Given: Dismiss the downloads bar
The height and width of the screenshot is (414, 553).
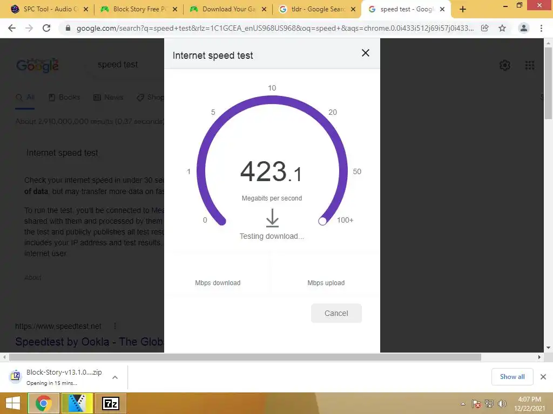Looking at the screenshot, I should pos(543,377).
